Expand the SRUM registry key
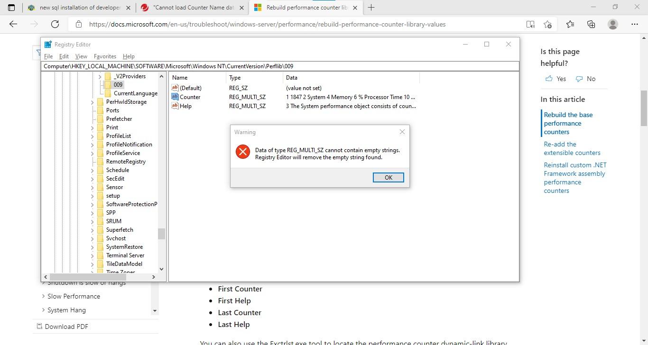648x345 pixels. pos(92,221)
